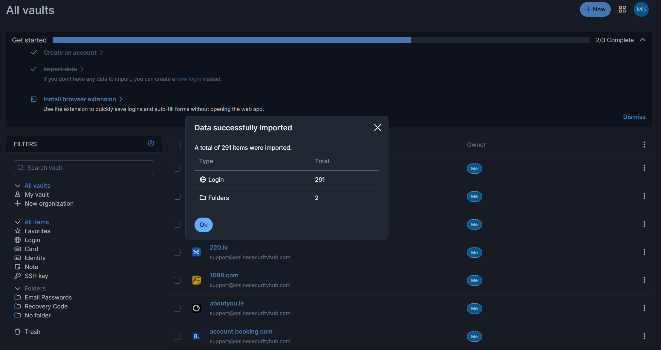Open the options menu for aboutyou.ie
Screen dimensions: 661x350
[644, 308]
